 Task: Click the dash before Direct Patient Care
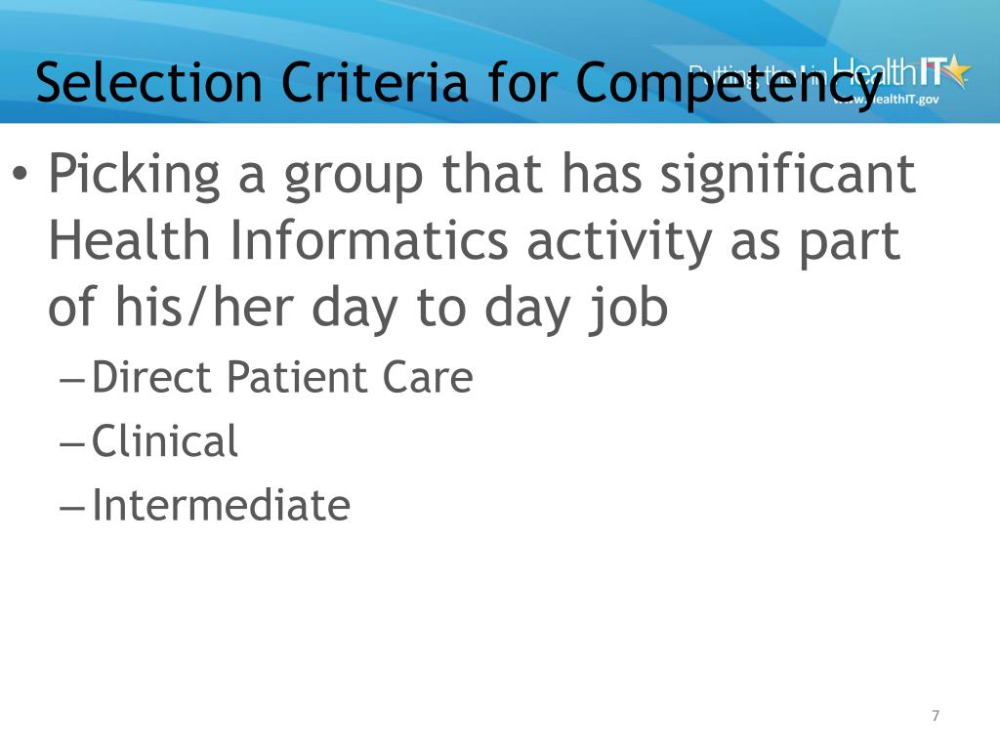point(71,381)
